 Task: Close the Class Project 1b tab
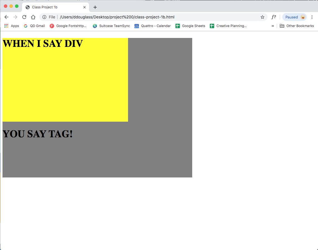[85, 7]
